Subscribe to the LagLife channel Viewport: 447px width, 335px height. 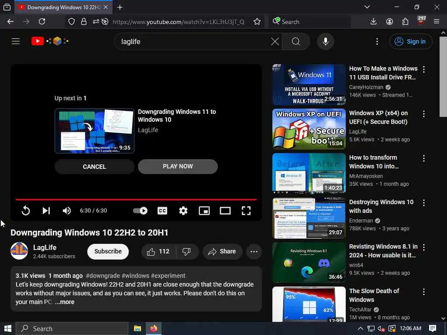pyautogui.click(x=108, y=251)
